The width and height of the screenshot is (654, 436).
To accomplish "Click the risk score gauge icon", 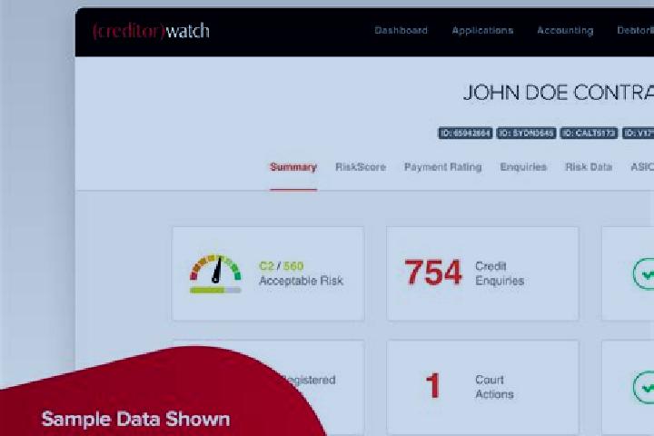I will click(215, 269).
